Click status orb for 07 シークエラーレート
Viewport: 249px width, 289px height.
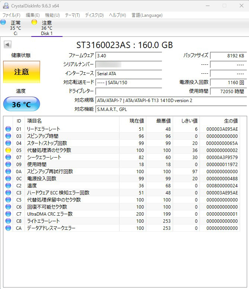coord(8,157)
